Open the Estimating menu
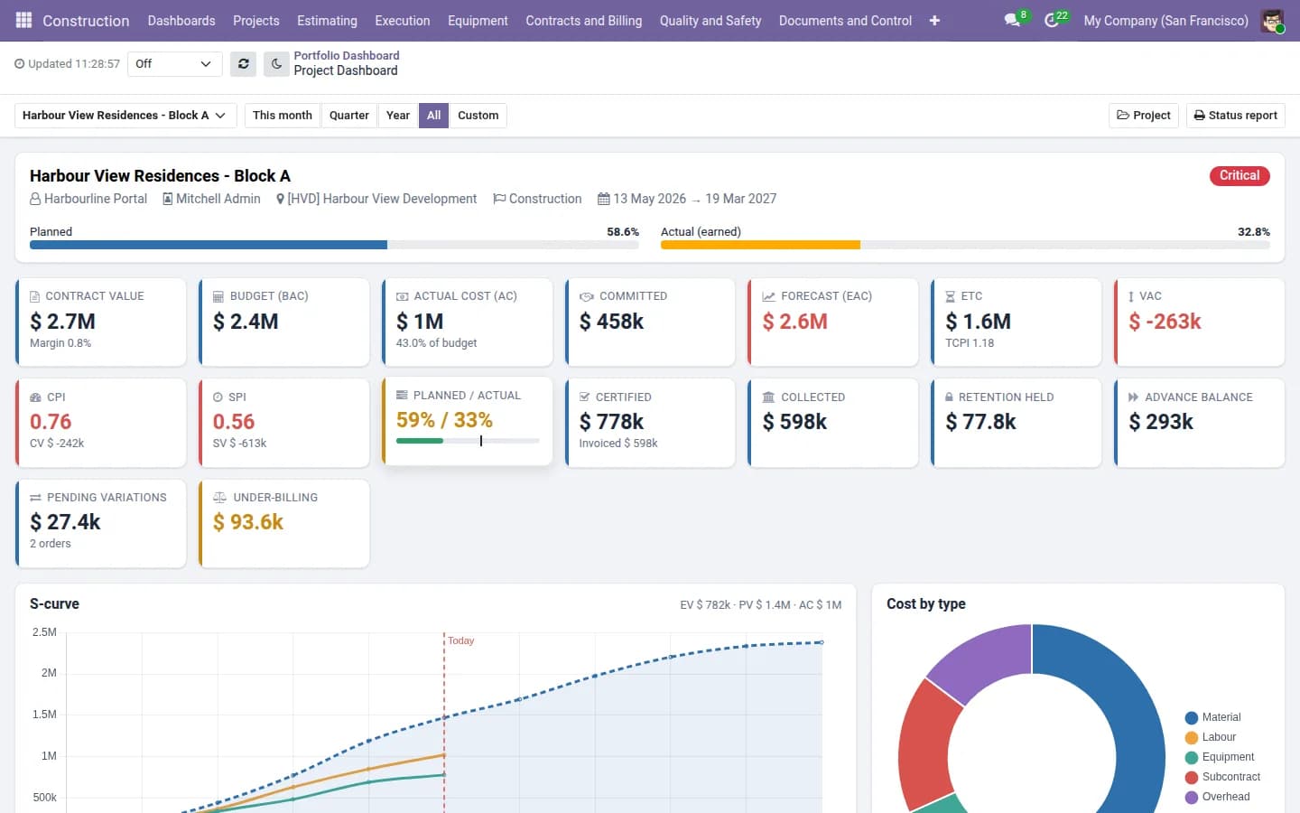Screen dimensions: 1300x813 coord(327,20)
